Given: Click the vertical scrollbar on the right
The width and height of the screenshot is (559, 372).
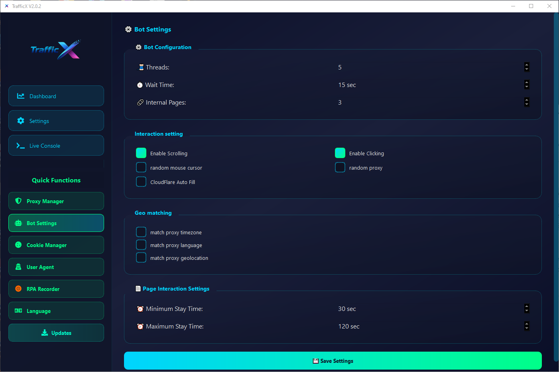Looking at the screenshot, I should click(556, 188).
